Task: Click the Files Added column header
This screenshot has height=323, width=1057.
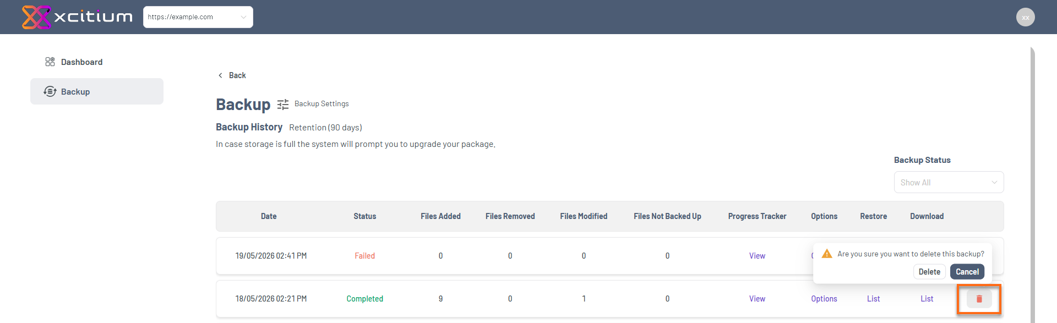Action: (x=440, y=216)
